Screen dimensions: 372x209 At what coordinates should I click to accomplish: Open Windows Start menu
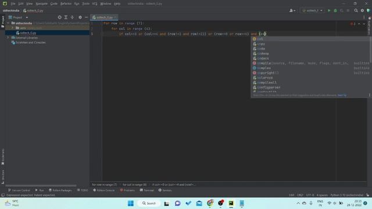[131, 203]
